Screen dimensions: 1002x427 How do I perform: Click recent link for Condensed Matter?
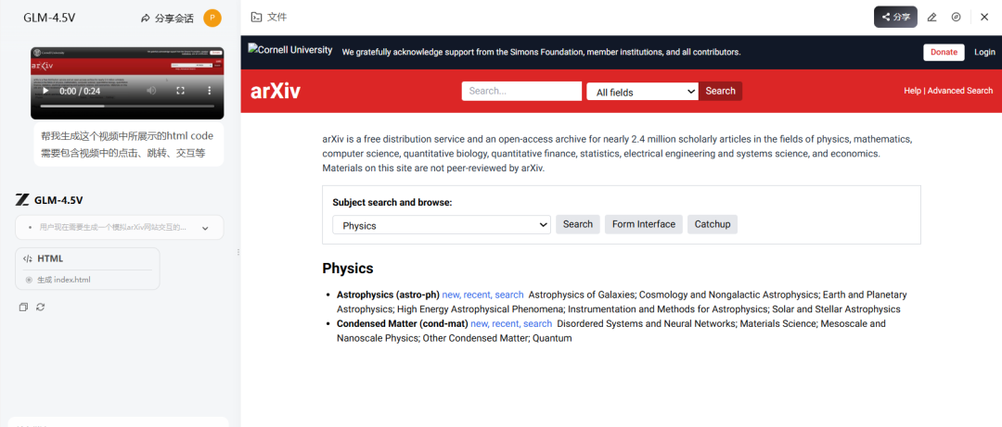[x=507, y=323]
